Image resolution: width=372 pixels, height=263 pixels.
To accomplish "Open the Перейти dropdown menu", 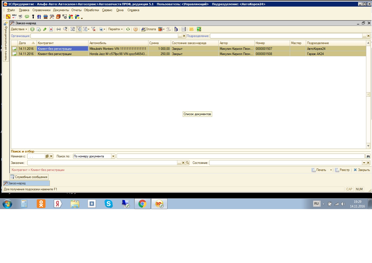I will click(x=115, y=29).
